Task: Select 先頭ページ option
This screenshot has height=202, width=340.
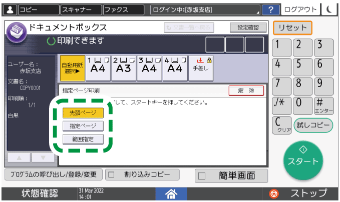Action: tap(83, 113)
